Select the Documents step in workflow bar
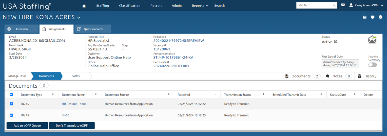This screenshot has height=136, width=387. coord(46,76)
